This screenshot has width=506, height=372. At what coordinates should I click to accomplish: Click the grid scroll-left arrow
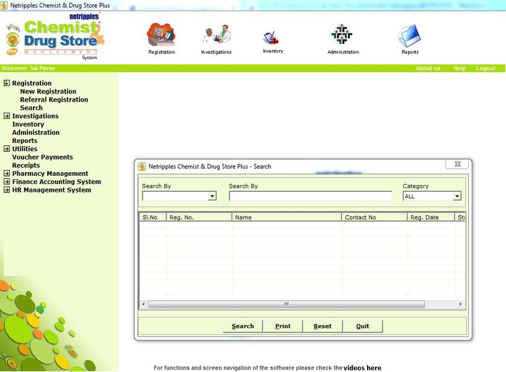[x=144, y=305]
